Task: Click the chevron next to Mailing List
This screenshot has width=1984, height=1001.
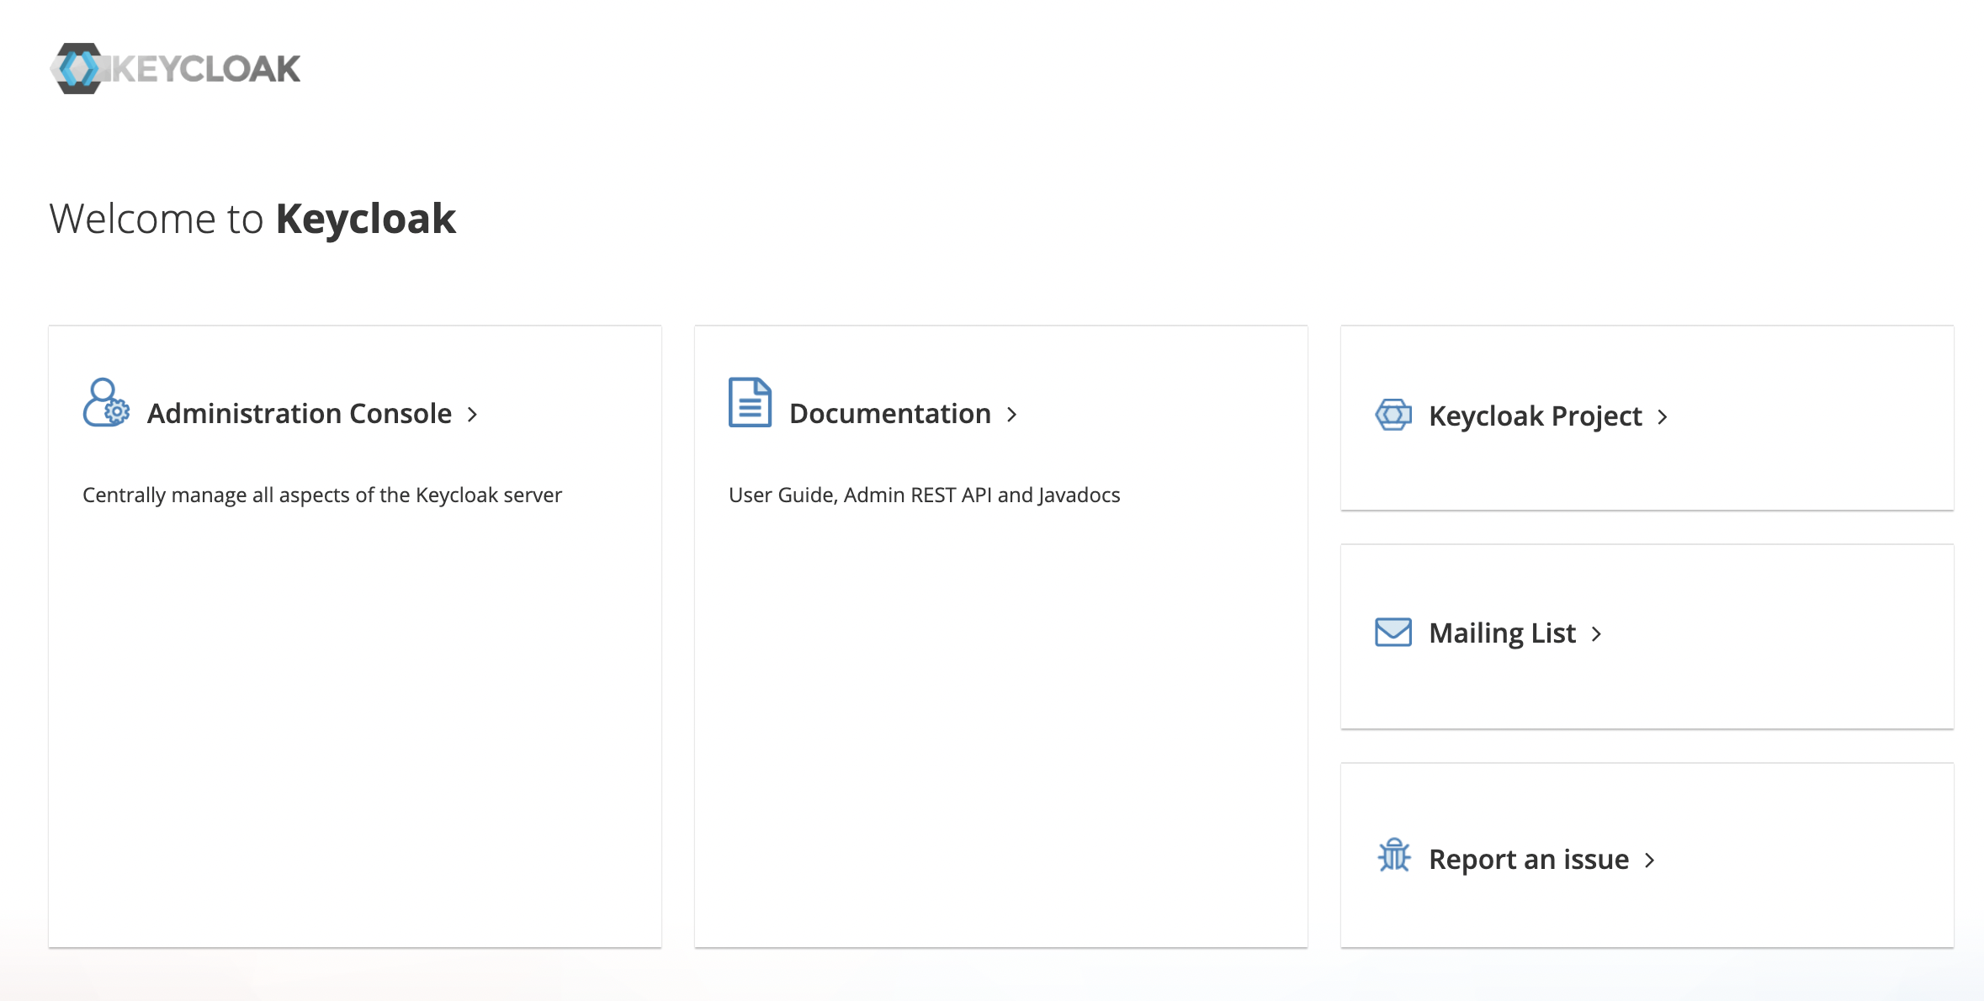Action: point(1596,633)
